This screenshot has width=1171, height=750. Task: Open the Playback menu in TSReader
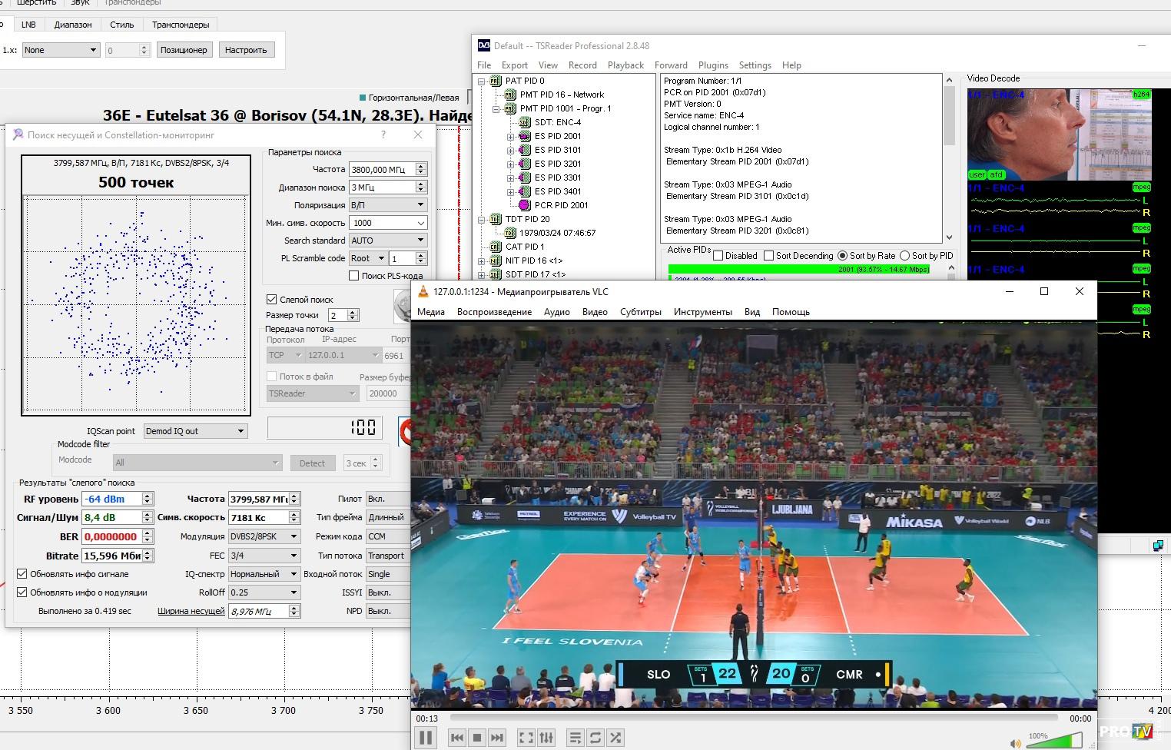tap(625, 65)
